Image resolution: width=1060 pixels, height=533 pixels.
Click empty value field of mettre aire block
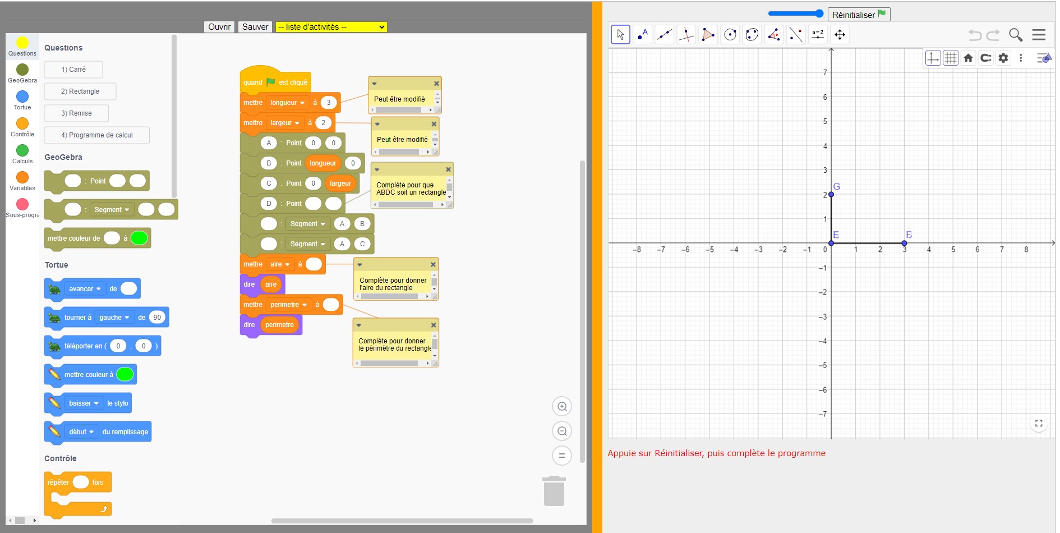coord(314,264)
